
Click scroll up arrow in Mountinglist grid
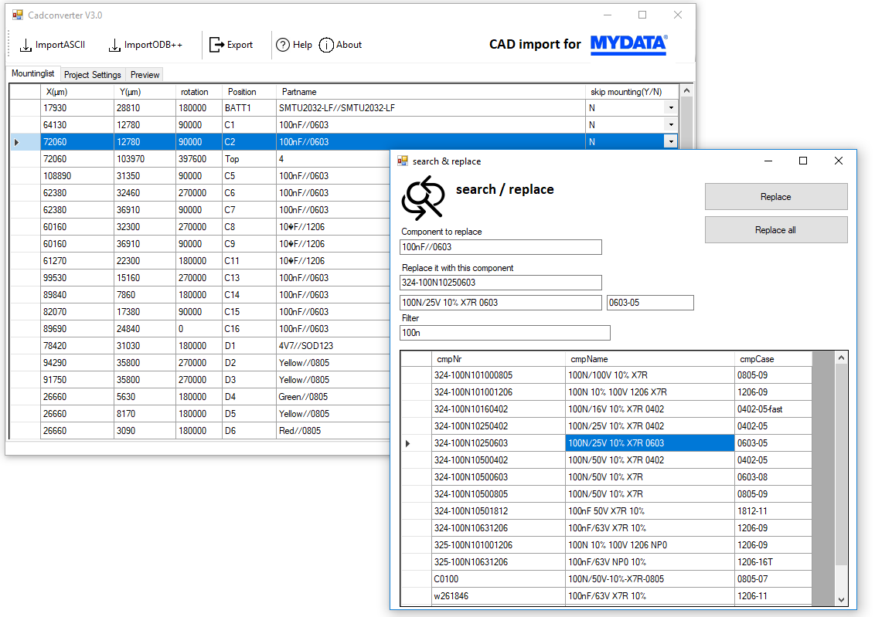coord(687,90)
